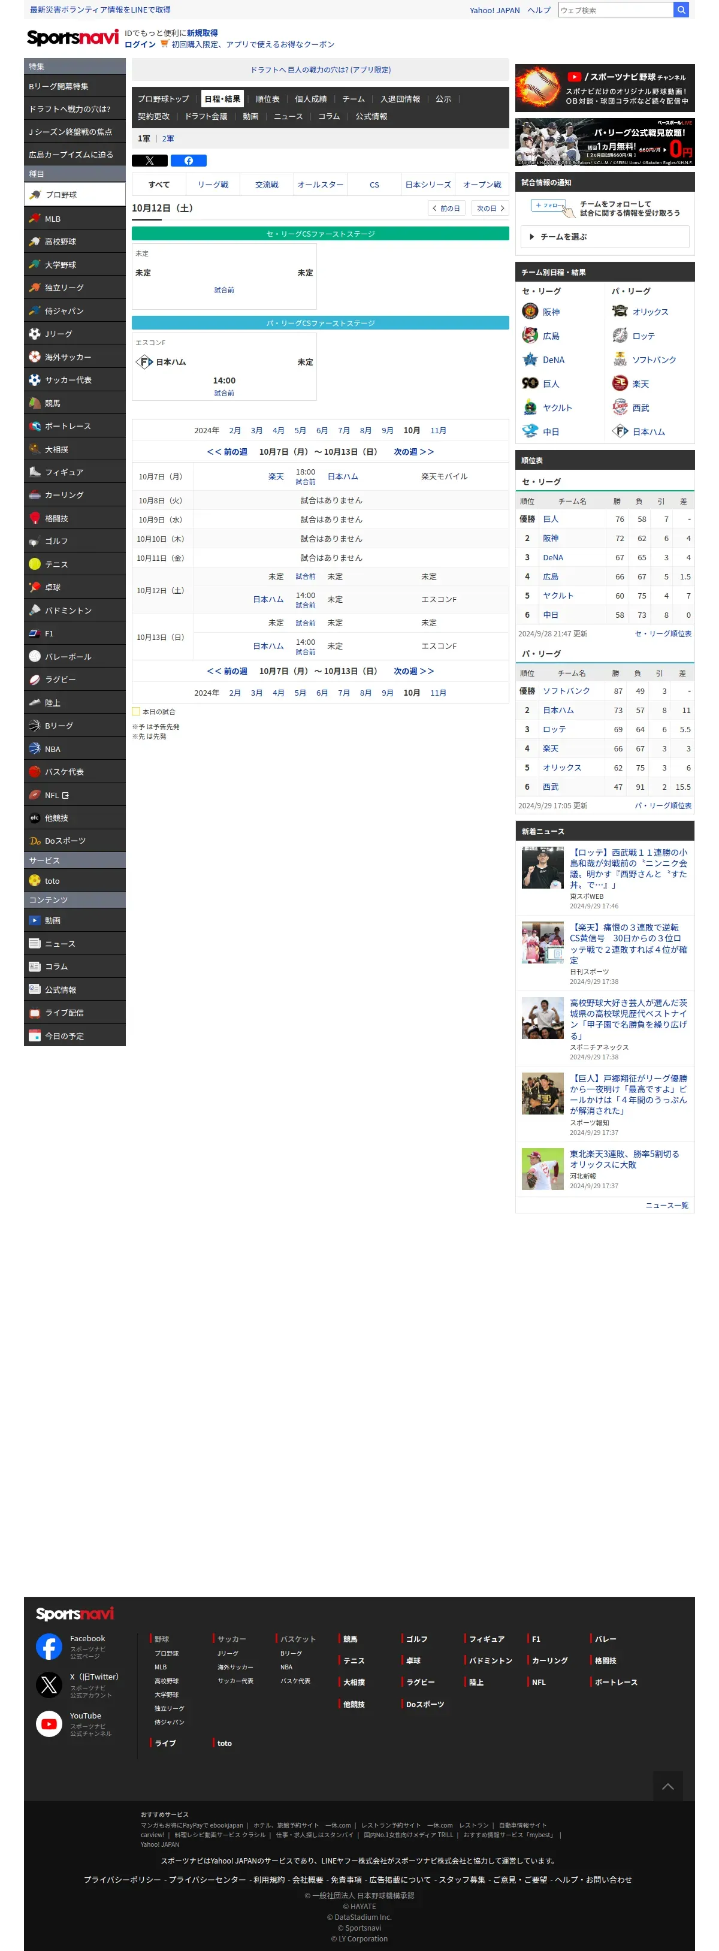Click Sportsnavi header logo
Viewport: 719px width, 1951px height.
72,38
